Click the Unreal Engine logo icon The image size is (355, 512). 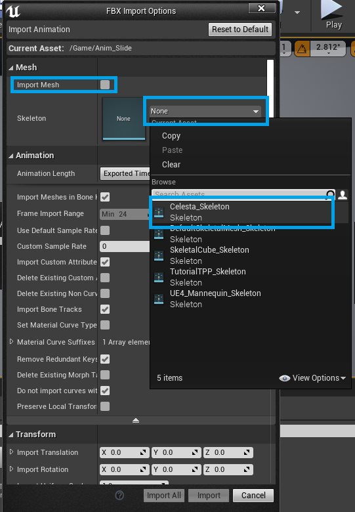click(x=13, y=11)
